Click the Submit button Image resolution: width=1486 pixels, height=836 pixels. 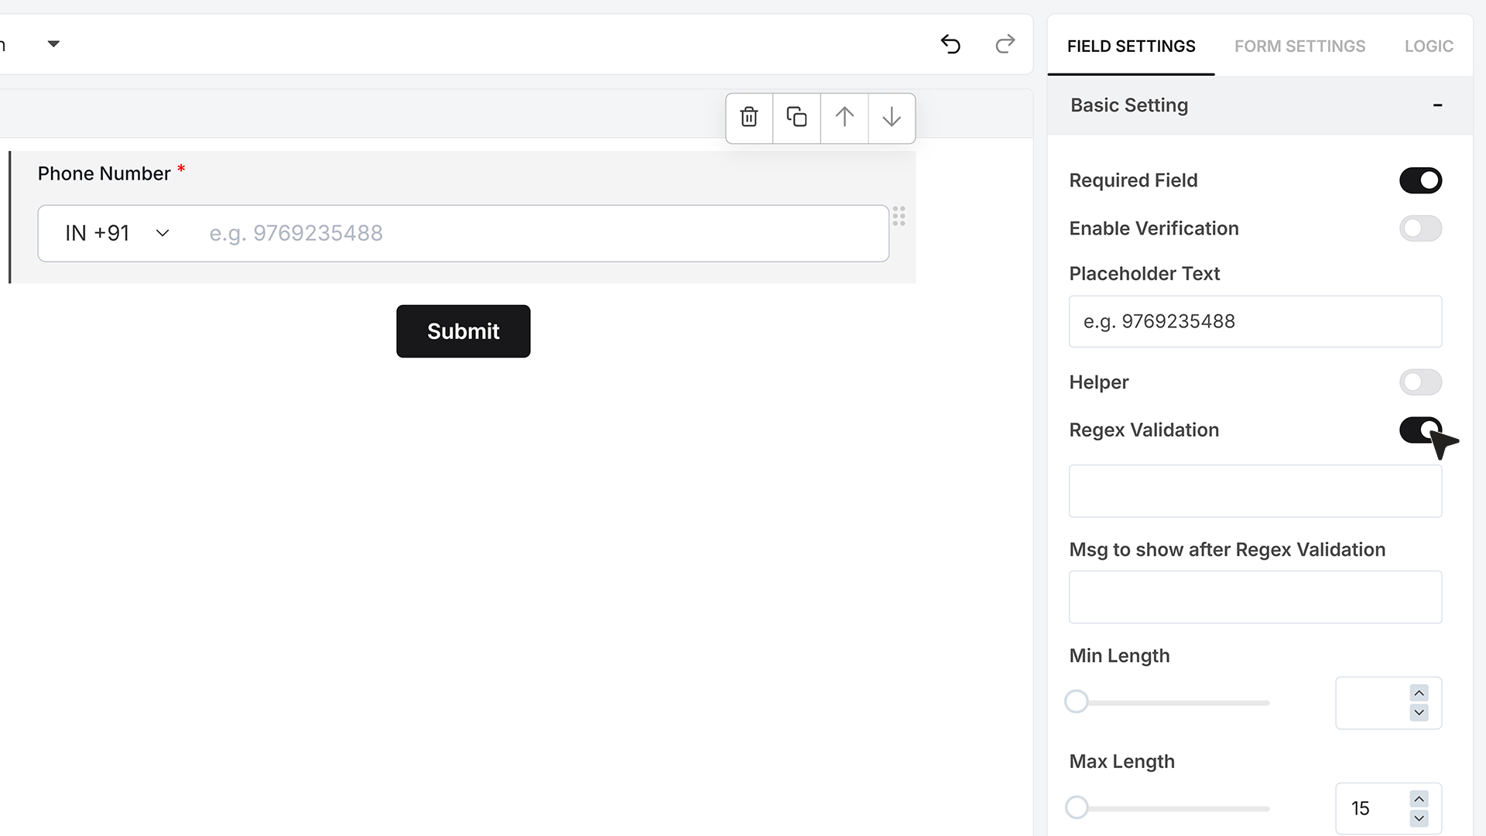pyautogui.click(x=464, y=331)
